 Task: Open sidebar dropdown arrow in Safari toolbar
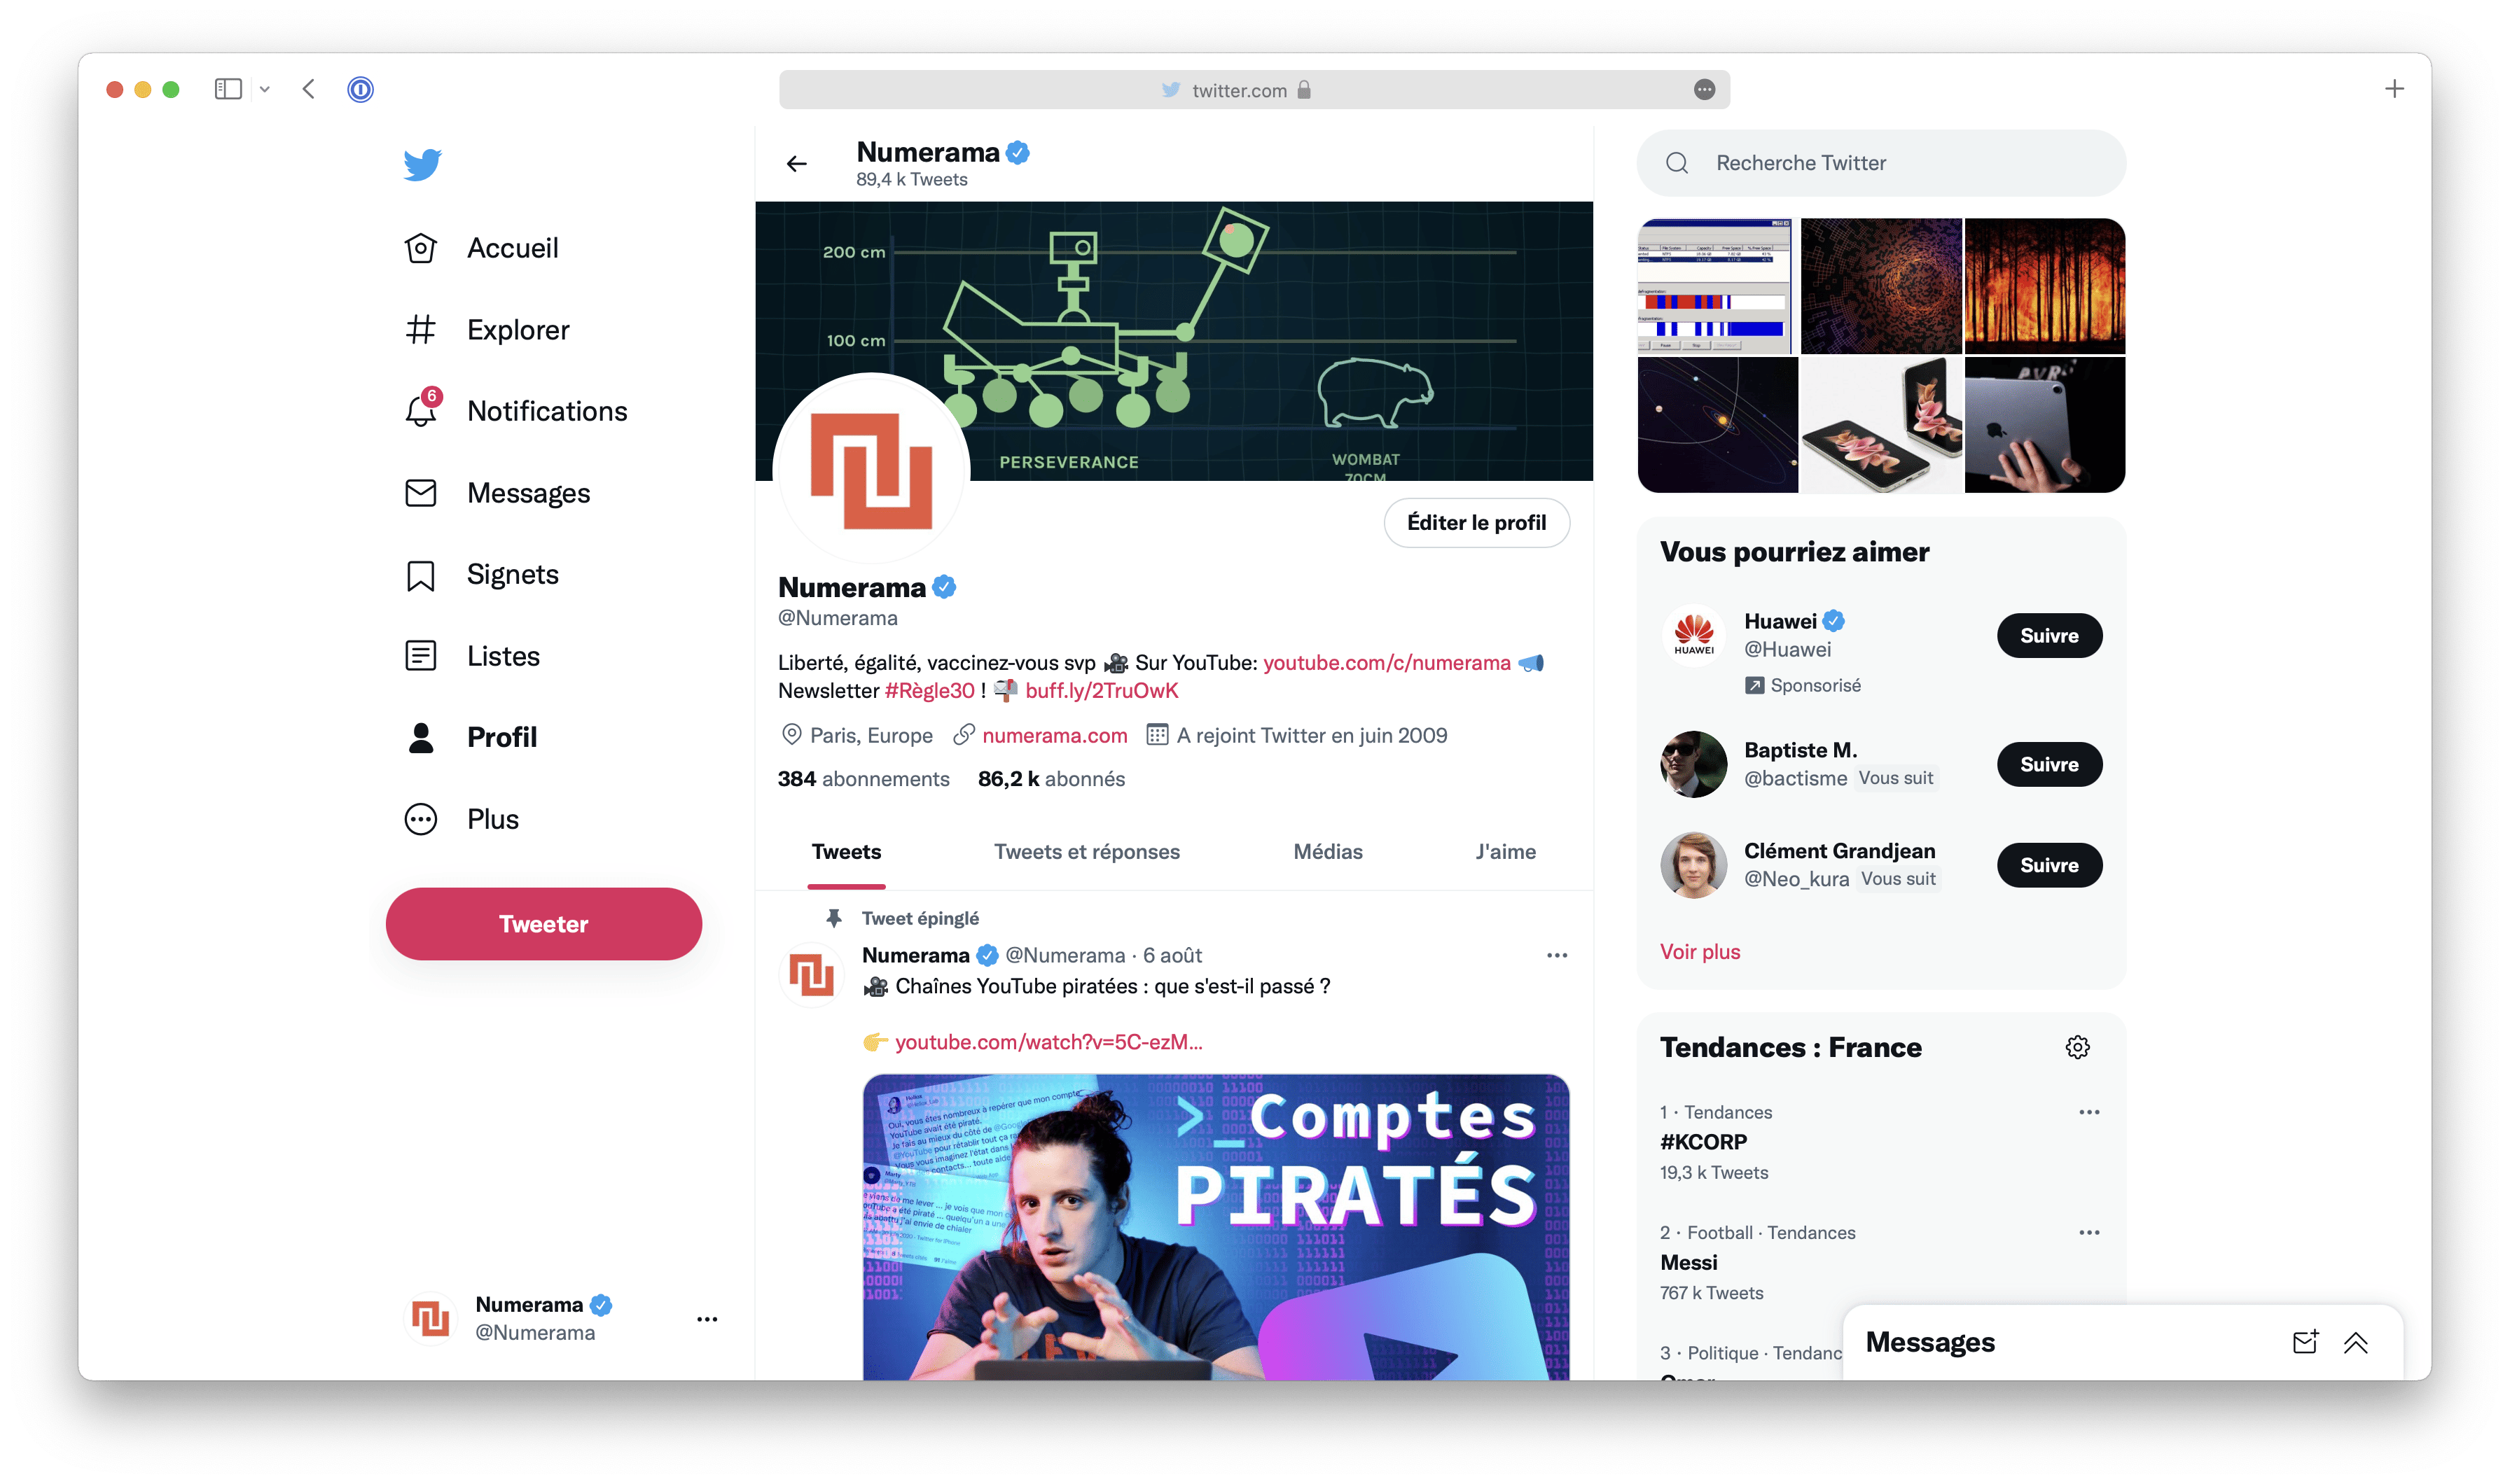[264, 89]
